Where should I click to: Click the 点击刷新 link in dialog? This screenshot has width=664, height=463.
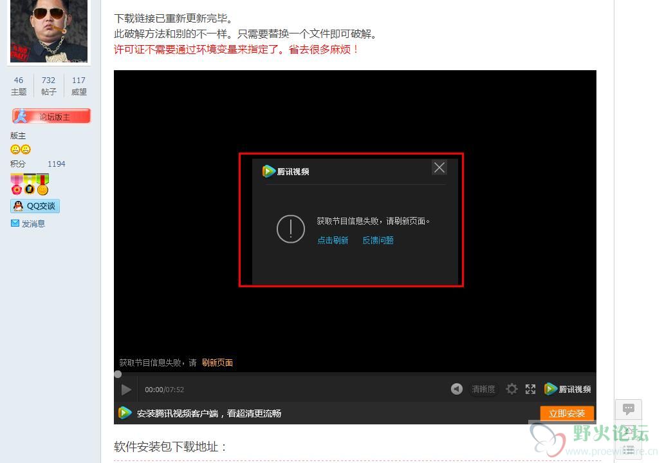tap(333, 240)
